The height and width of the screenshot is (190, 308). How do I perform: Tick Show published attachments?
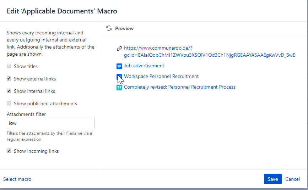coord(9,104)
